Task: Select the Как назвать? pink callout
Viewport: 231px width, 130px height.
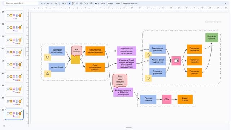Action: pos(77,51)
